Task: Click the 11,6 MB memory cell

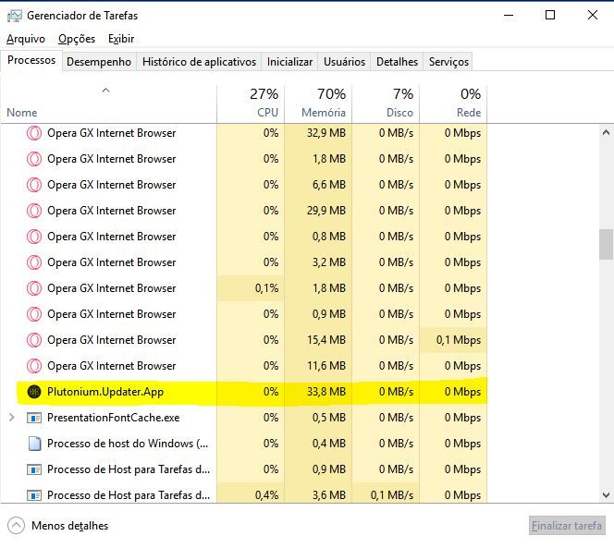Action: [x=318, y=366]
